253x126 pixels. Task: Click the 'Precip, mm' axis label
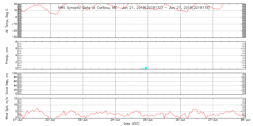(7, 55)
